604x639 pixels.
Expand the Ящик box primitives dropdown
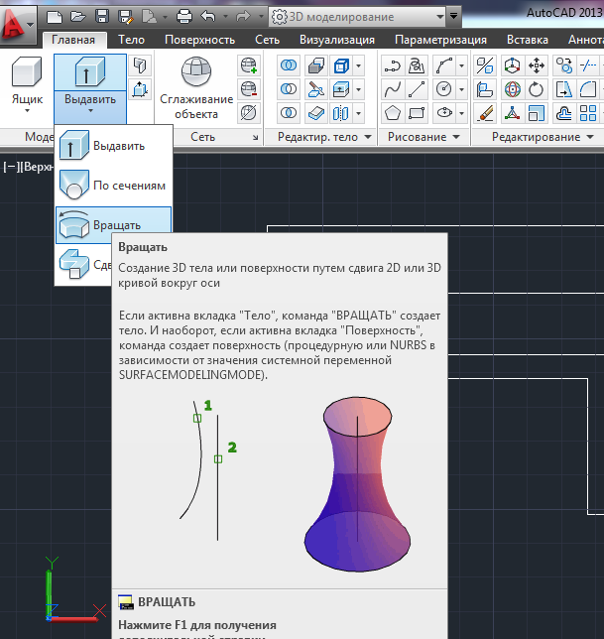[x=27, y=111]
